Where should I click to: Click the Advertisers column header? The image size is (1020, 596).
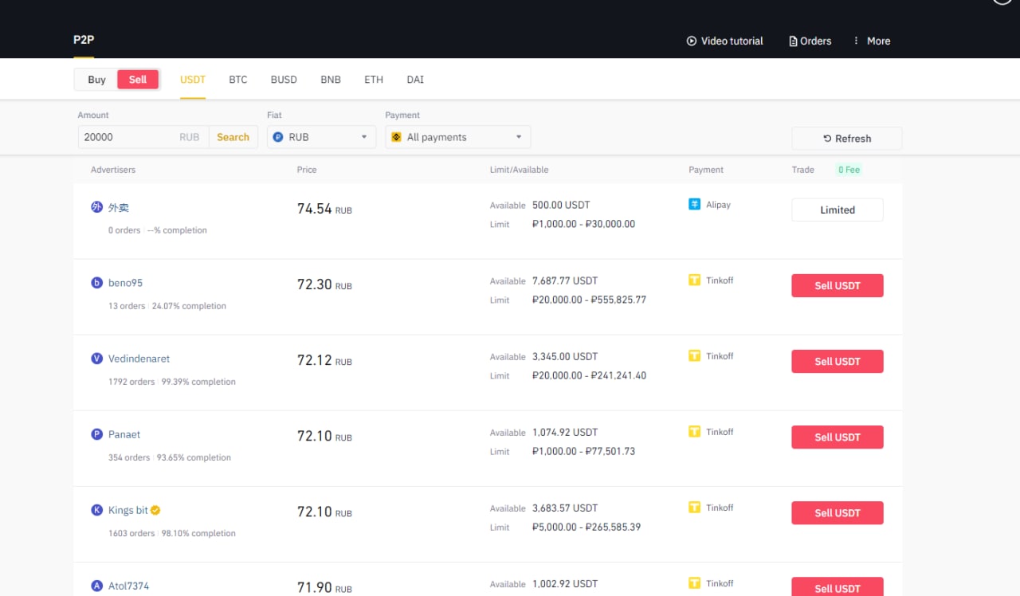113,170
